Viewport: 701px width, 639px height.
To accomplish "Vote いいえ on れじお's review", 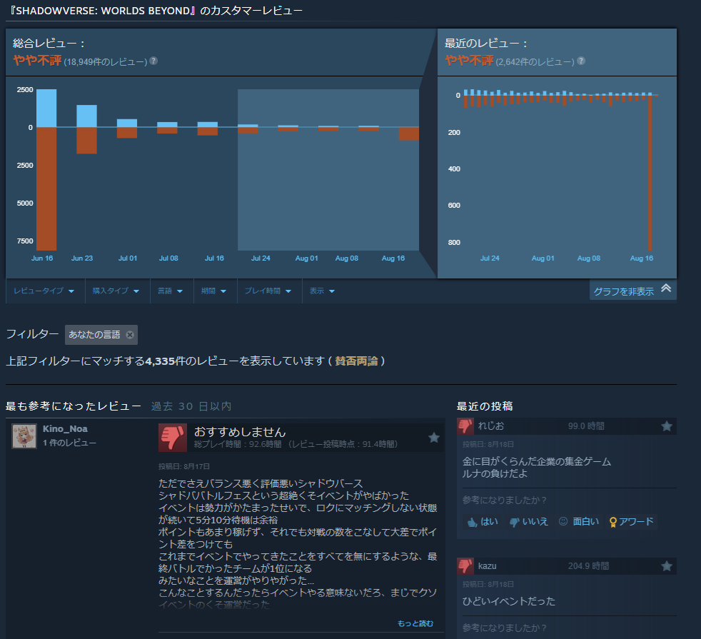I will (x=528, y=521).
